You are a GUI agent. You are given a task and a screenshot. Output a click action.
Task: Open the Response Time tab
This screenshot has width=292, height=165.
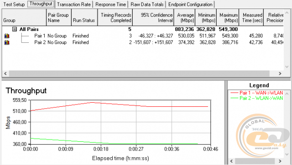110,4
